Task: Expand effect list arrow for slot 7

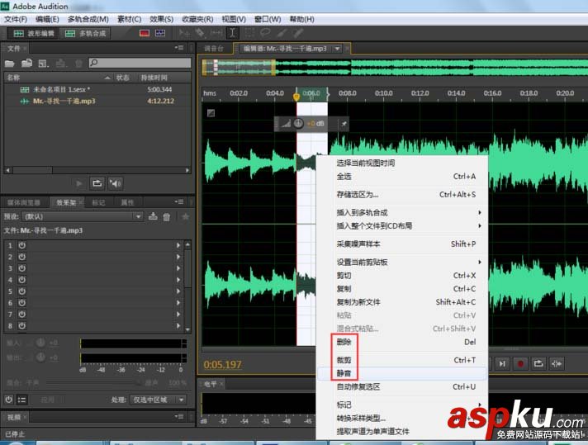Action: tap(178, 315)
